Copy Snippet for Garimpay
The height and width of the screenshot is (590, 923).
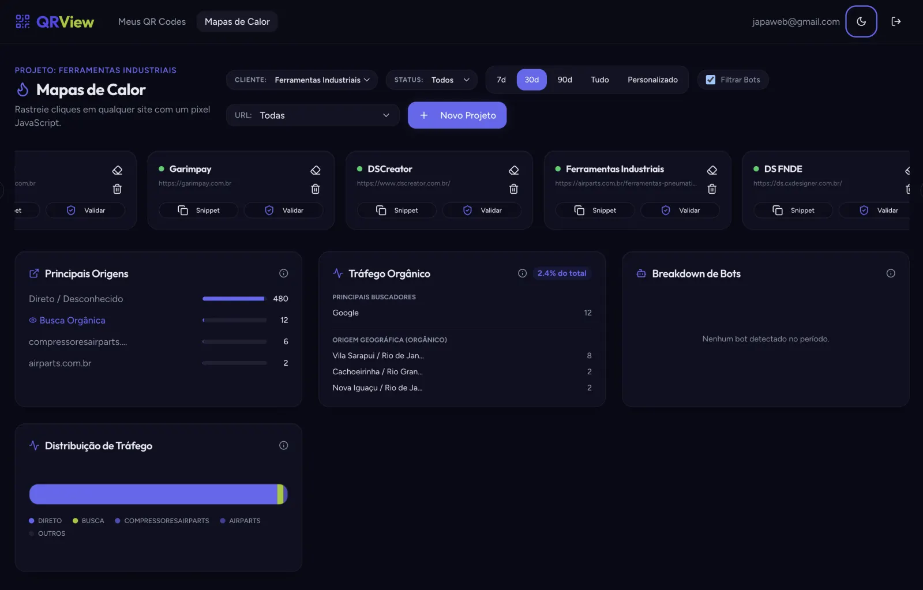[x=198, y=211]
